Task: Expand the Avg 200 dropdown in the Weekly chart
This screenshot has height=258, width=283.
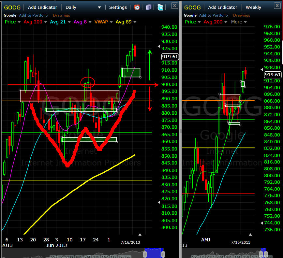Action: tap(226, 22)
